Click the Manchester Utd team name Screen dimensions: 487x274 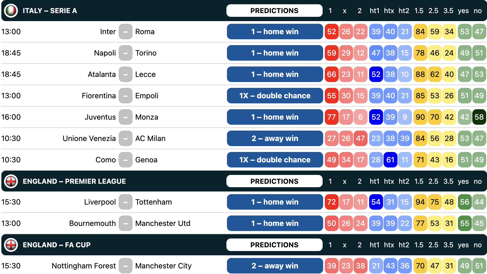pos(163,223)
